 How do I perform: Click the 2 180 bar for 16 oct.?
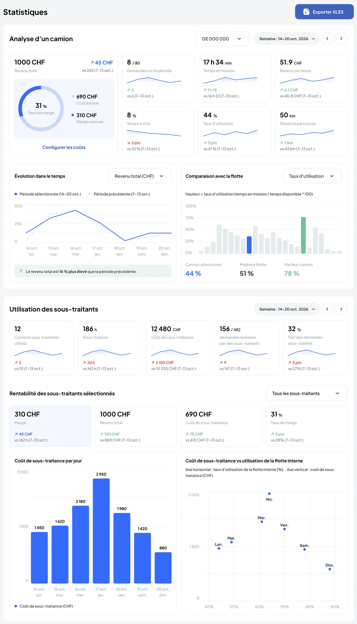click(81, 545)
